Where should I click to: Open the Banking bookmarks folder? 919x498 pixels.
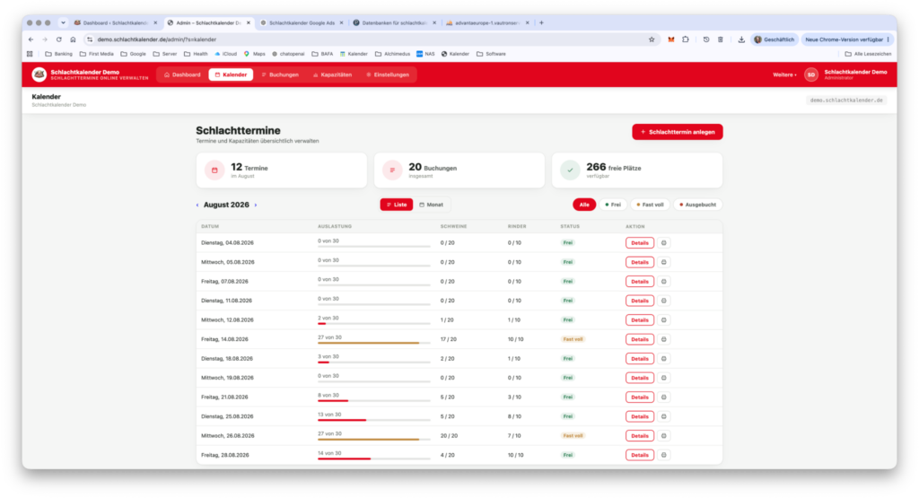pyautogui.click(x=59, y=54)
